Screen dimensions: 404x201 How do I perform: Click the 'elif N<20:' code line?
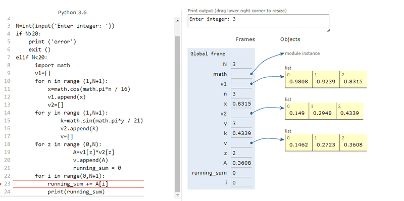point(31,58)
